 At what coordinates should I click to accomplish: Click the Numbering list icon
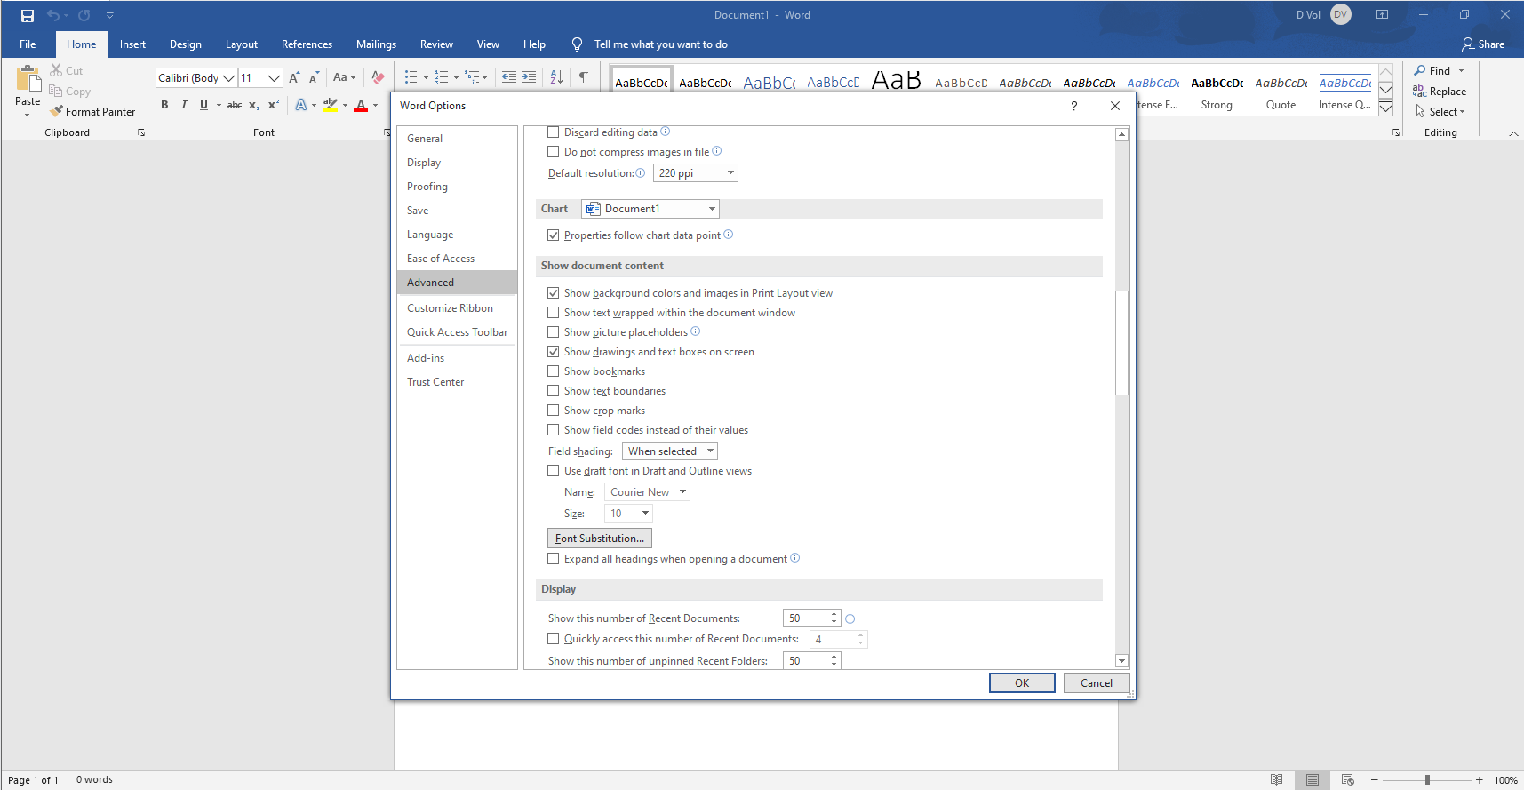point(442,78)
